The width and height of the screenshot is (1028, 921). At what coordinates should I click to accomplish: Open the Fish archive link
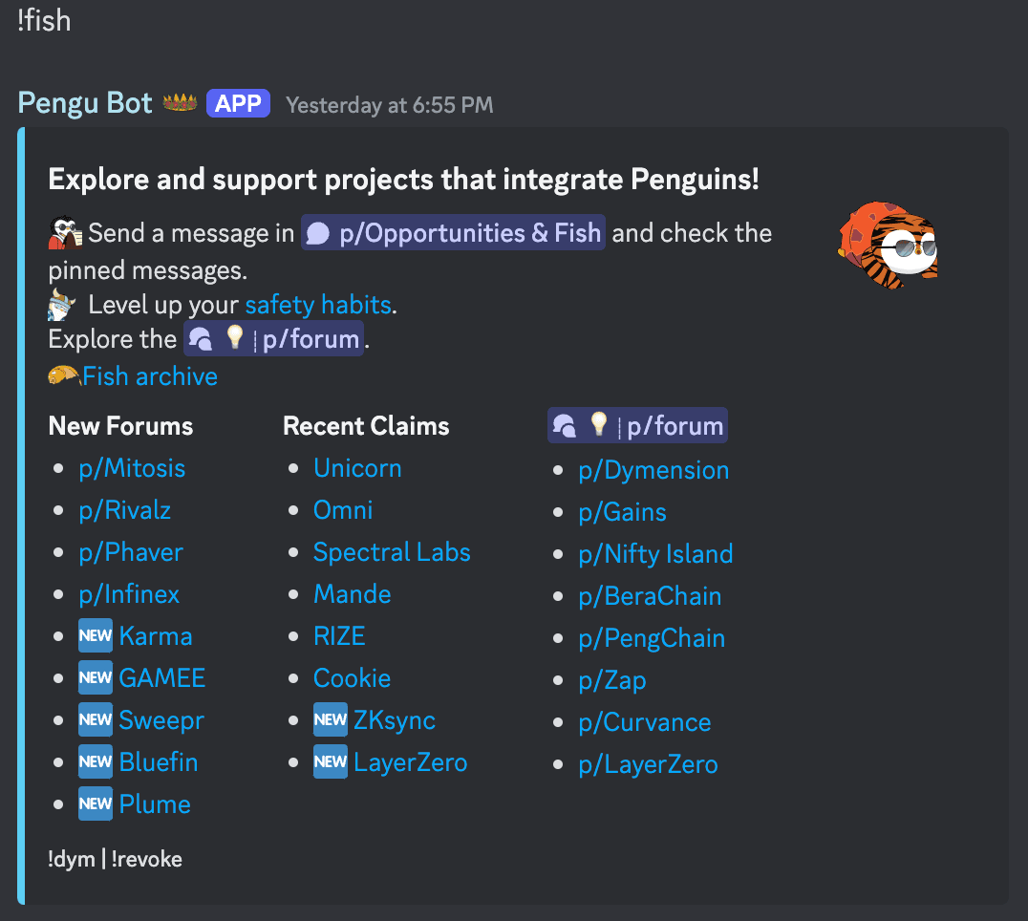pyautogui.click(x=149, y=376)
